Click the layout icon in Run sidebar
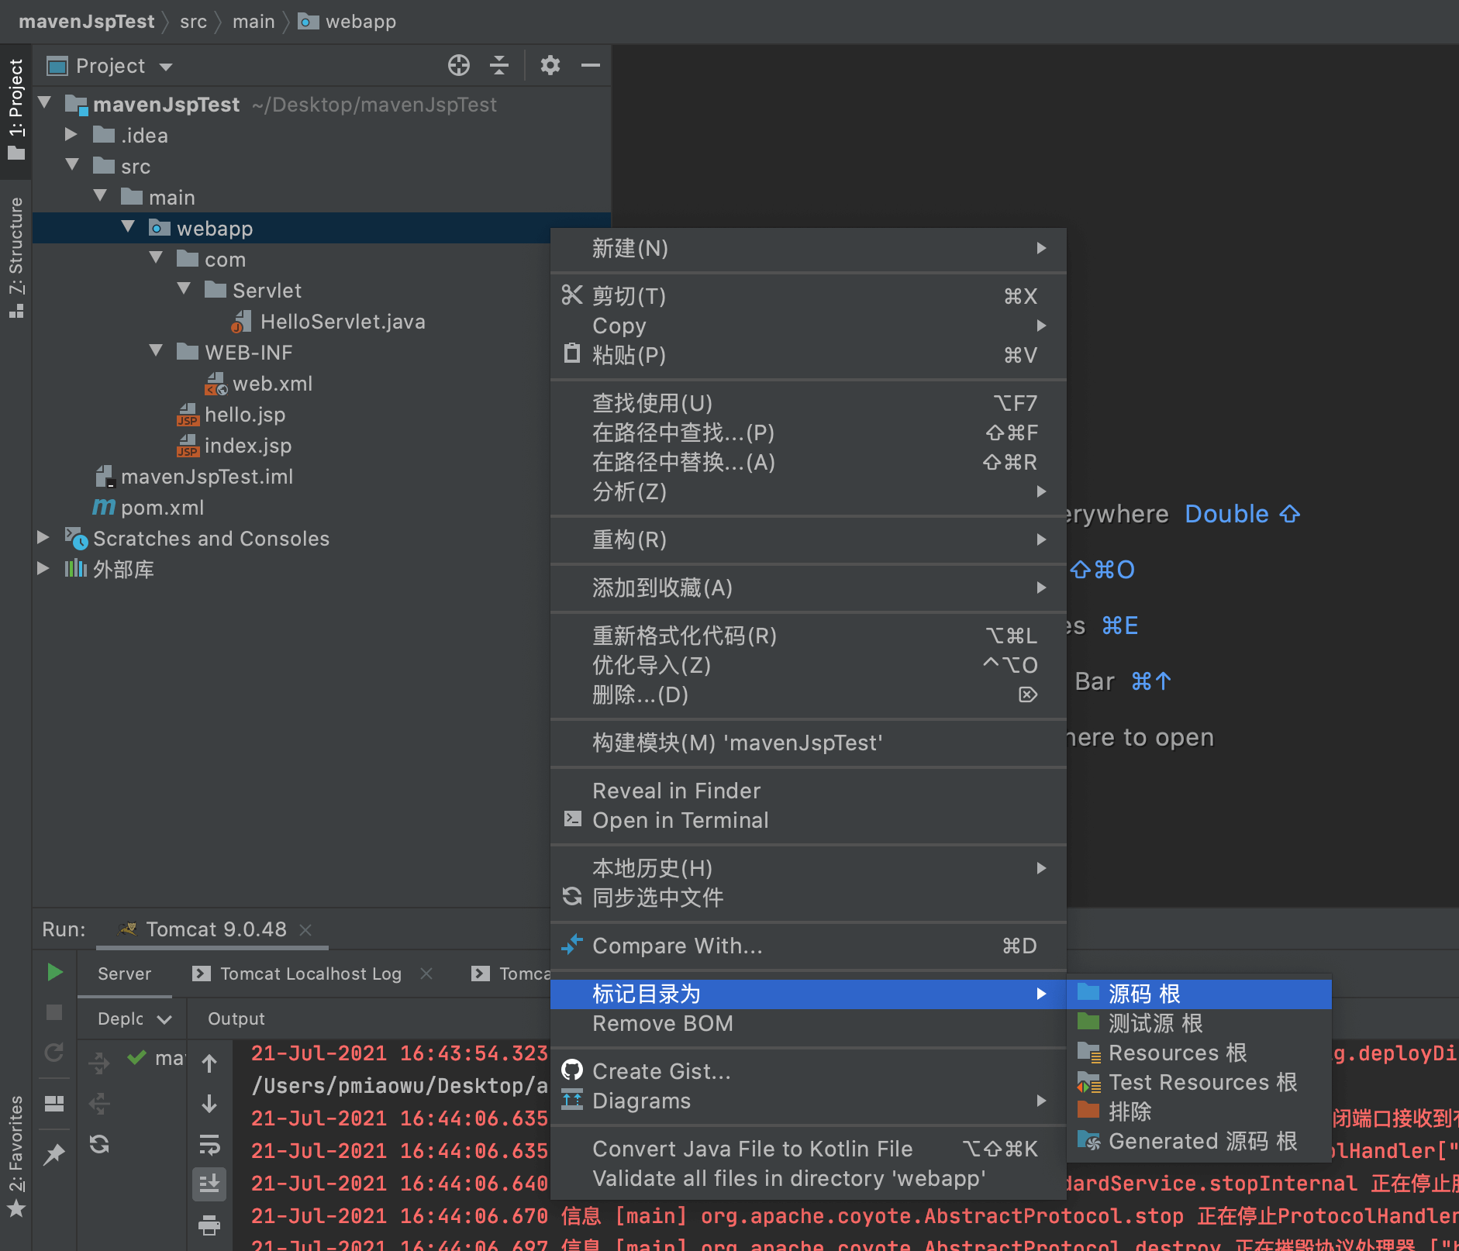1459x1251 pixels. [x=54, y=1104]
